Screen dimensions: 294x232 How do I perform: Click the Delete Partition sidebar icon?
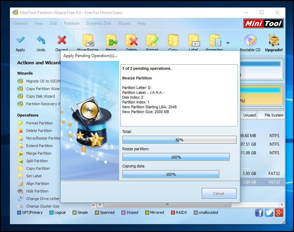[20, 131]
